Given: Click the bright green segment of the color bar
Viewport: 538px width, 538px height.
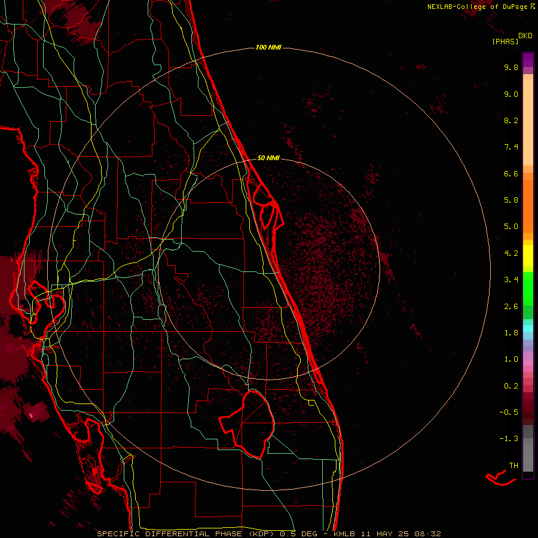Looking at the screenshot, I should point(528,288).
